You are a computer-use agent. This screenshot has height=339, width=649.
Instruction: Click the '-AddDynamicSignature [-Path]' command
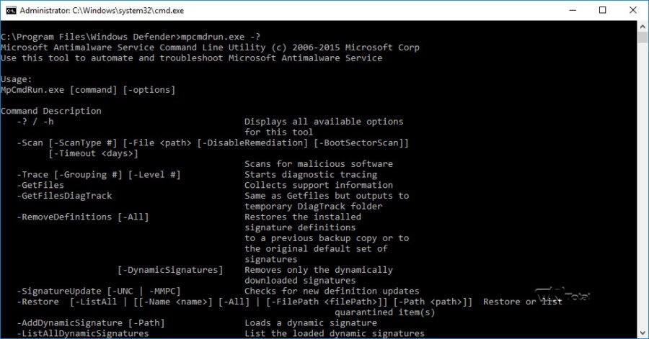click(x=91, y=323)
